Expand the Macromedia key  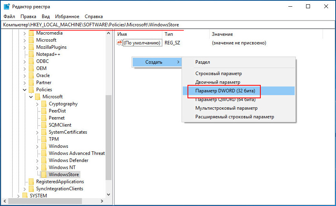25,33
